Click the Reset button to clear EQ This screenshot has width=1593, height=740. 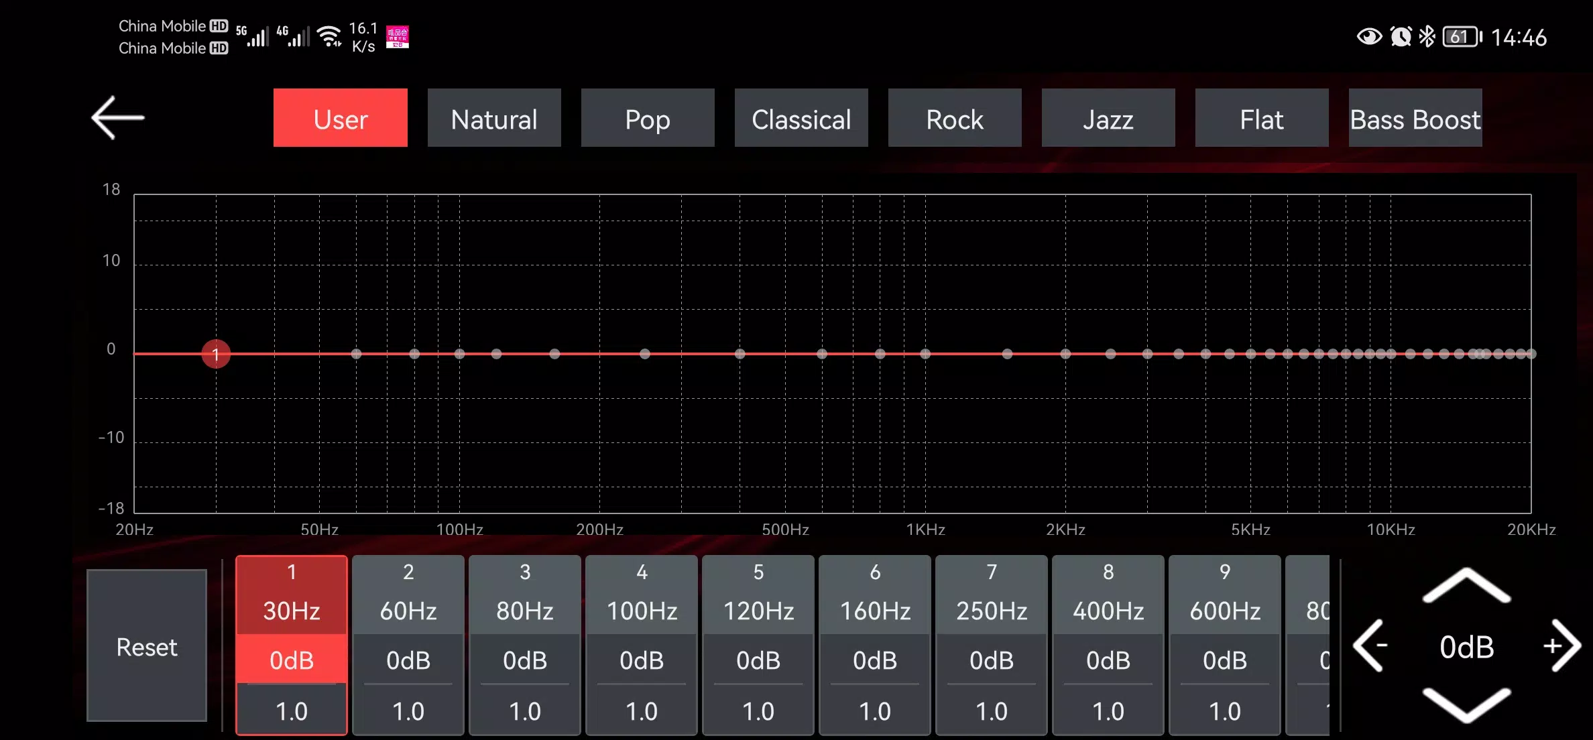tap(146, 645)
